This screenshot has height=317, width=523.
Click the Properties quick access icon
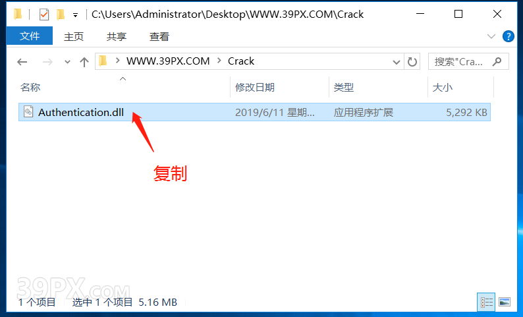point(43,14)
